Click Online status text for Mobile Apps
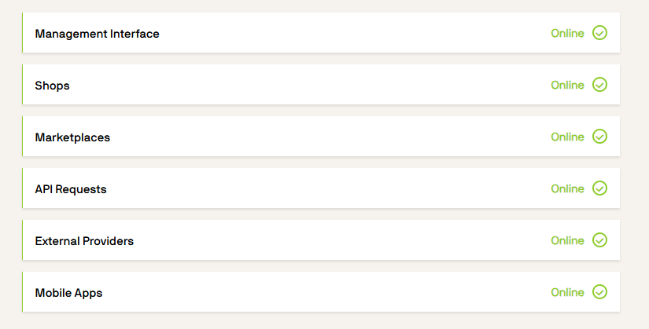This screenshot has height=329, width=649. pyautogui.click(x=567, y=292)
